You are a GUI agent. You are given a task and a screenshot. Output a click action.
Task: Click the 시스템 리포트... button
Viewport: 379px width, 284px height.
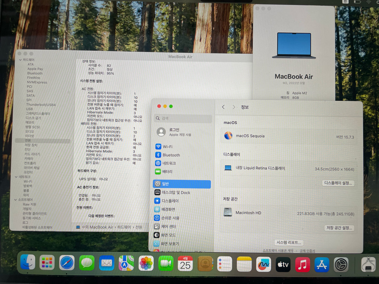pos(289,243)
